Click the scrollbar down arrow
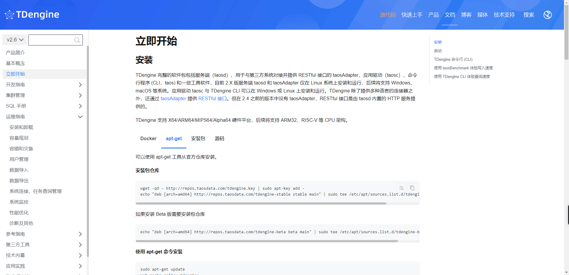 point(566,272)
